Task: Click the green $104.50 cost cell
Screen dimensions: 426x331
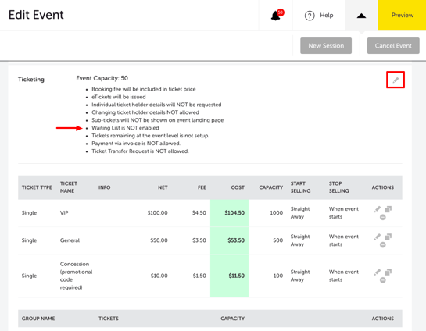Action: point(229,213)
